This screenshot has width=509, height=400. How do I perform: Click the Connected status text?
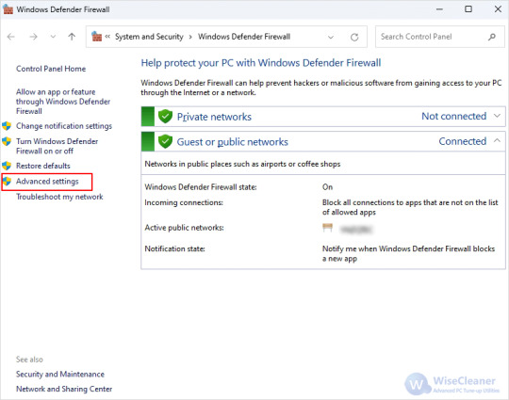point(463,141)
